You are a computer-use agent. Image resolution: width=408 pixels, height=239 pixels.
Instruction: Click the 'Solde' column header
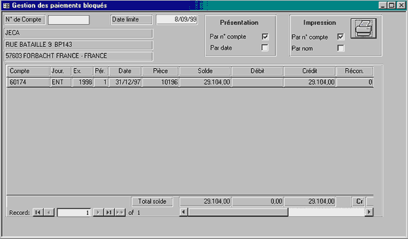(x=205, y=71)
